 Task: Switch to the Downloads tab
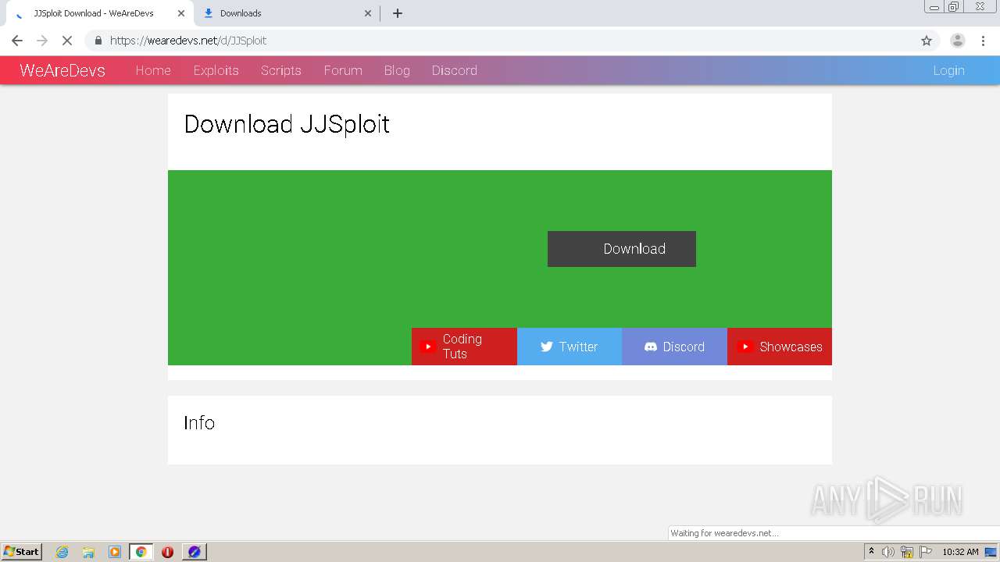pos(286,13)
